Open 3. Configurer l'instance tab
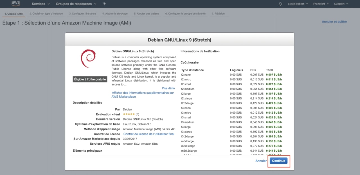Screen dimensions: 360x175 (83, 14)
